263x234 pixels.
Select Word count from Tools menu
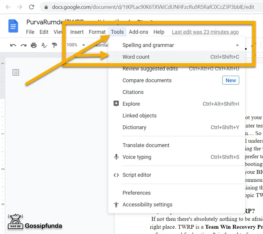pyautogui.click(x=177, y=57)
